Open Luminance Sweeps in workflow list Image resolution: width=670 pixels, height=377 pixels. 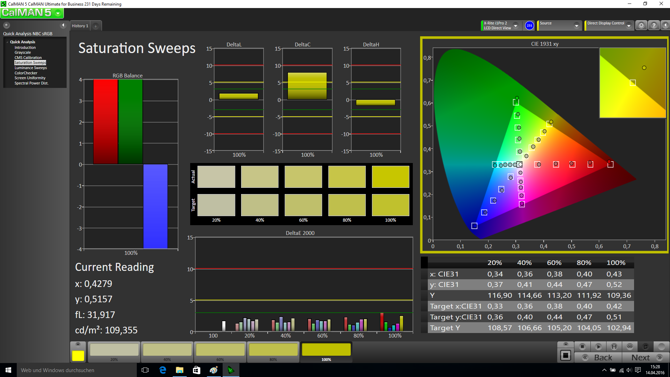pyautogui.click(x=31, y=68)
